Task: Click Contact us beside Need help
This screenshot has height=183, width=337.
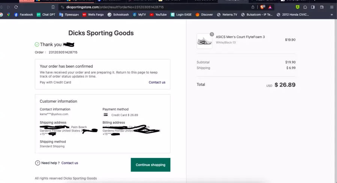Action: tap(70, 163)
